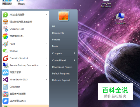Click the 管理我的手机 text label

[x=17, y=36]
